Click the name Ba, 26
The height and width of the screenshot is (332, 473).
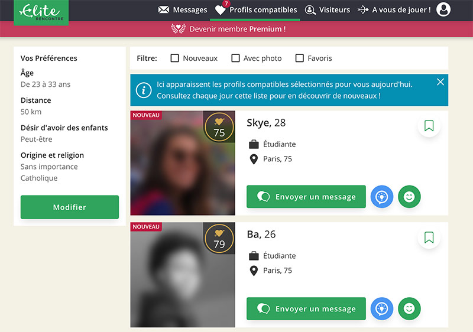pyautogui.click(x=261, y=235)
